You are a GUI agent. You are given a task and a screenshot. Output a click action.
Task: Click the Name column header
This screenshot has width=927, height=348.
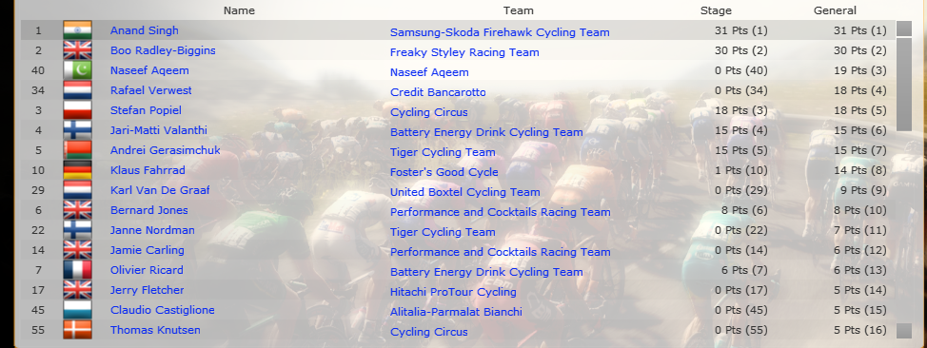[239, 10]
